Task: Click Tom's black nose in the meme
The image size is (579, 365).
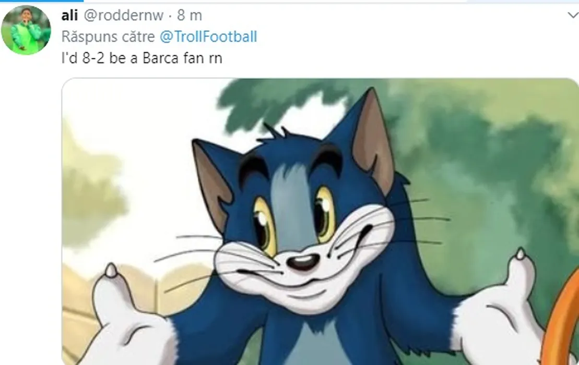Action: click(303, 262)
